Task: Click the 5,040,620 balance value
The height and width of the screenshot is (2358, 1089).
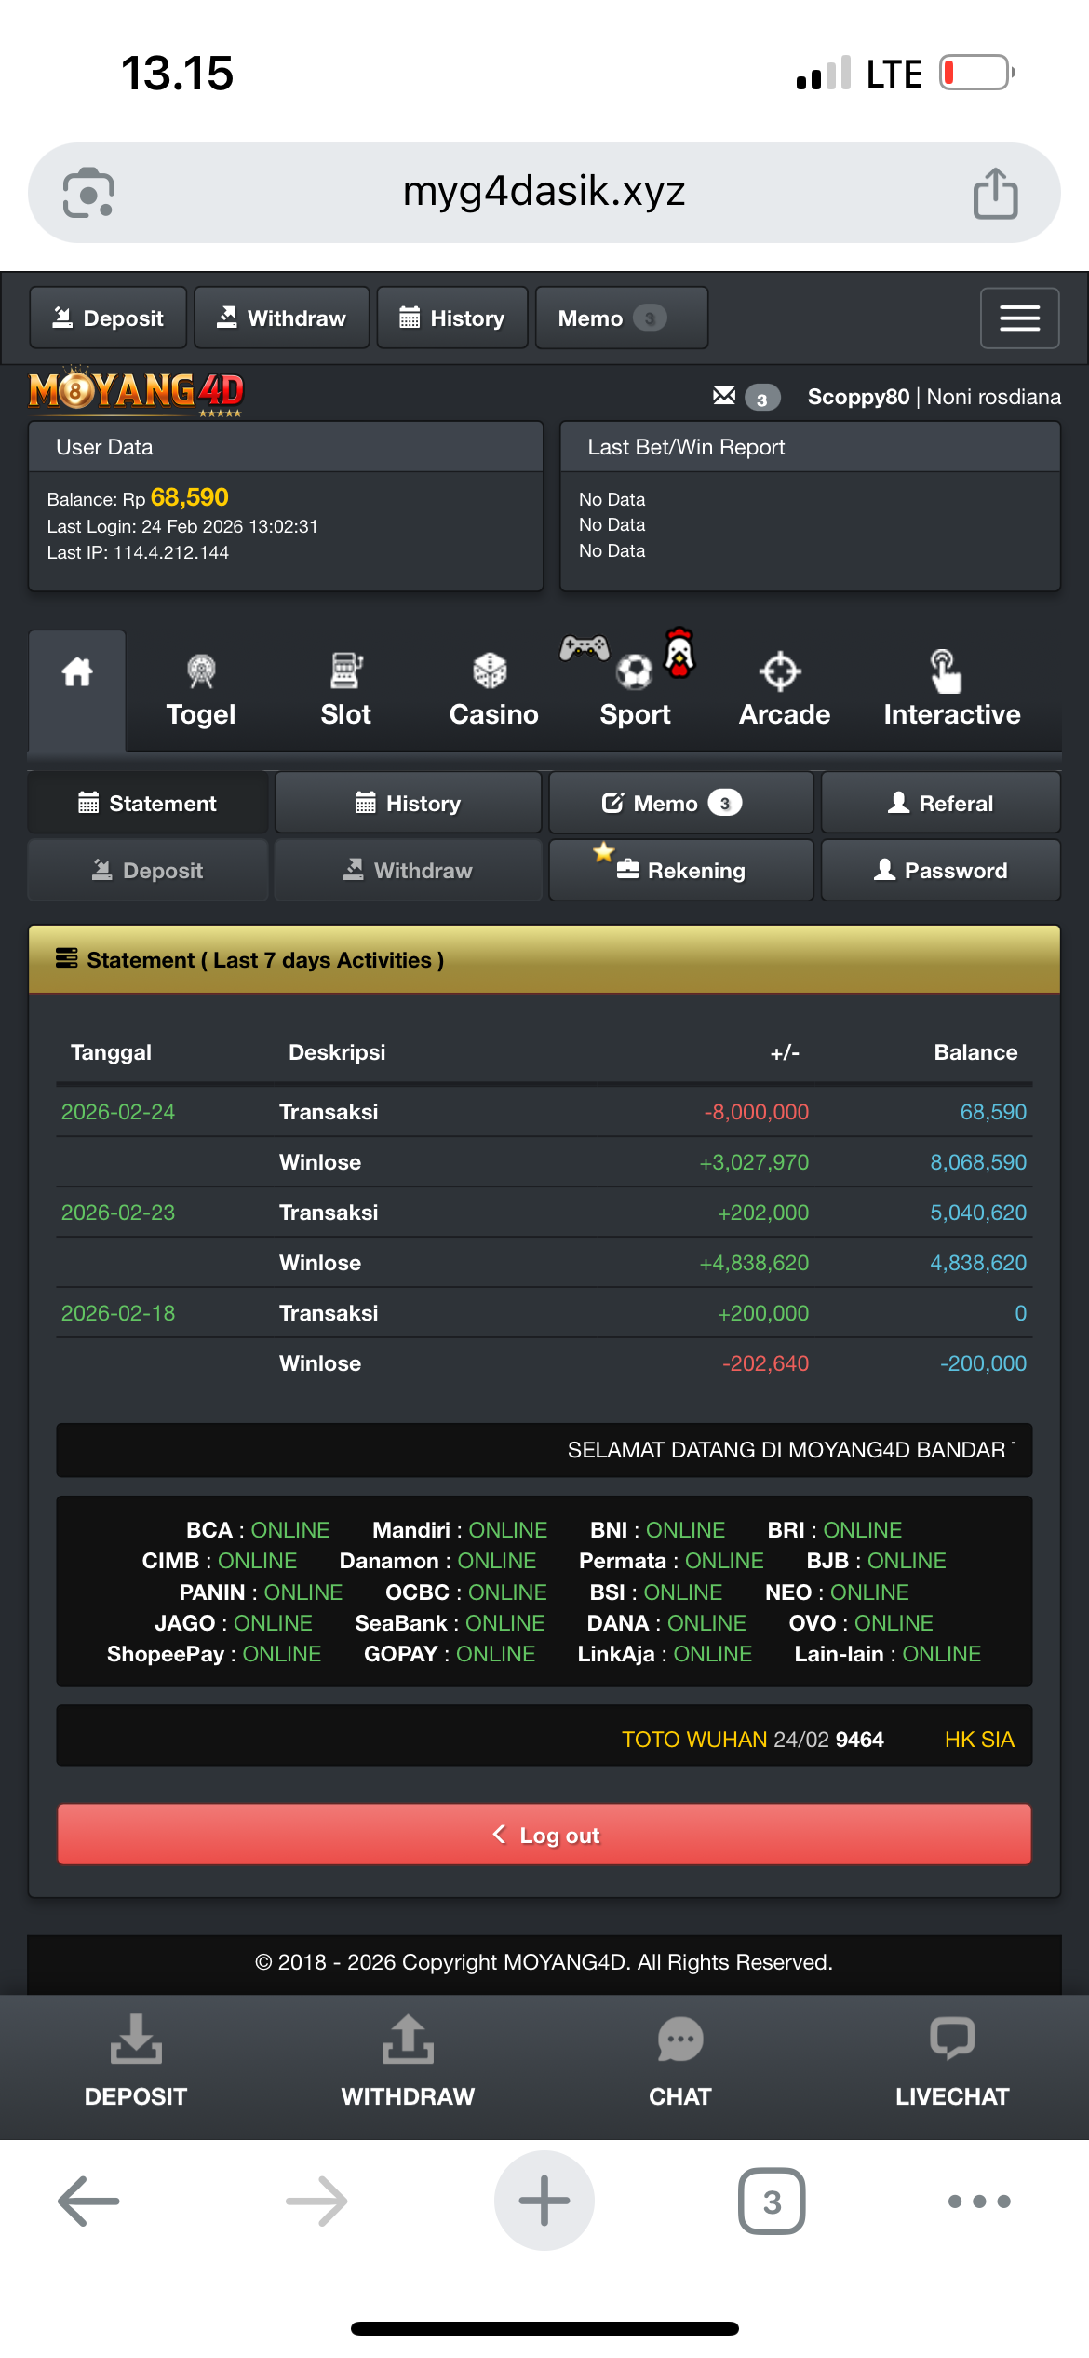Action: click(x=978, y=1213)
